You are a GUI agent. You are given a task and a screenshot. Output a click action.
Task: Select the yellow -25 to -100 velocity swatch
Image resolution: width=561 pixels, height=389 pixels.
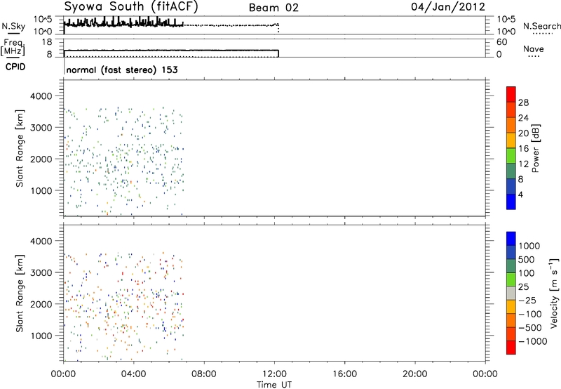[x=511, y=307]
